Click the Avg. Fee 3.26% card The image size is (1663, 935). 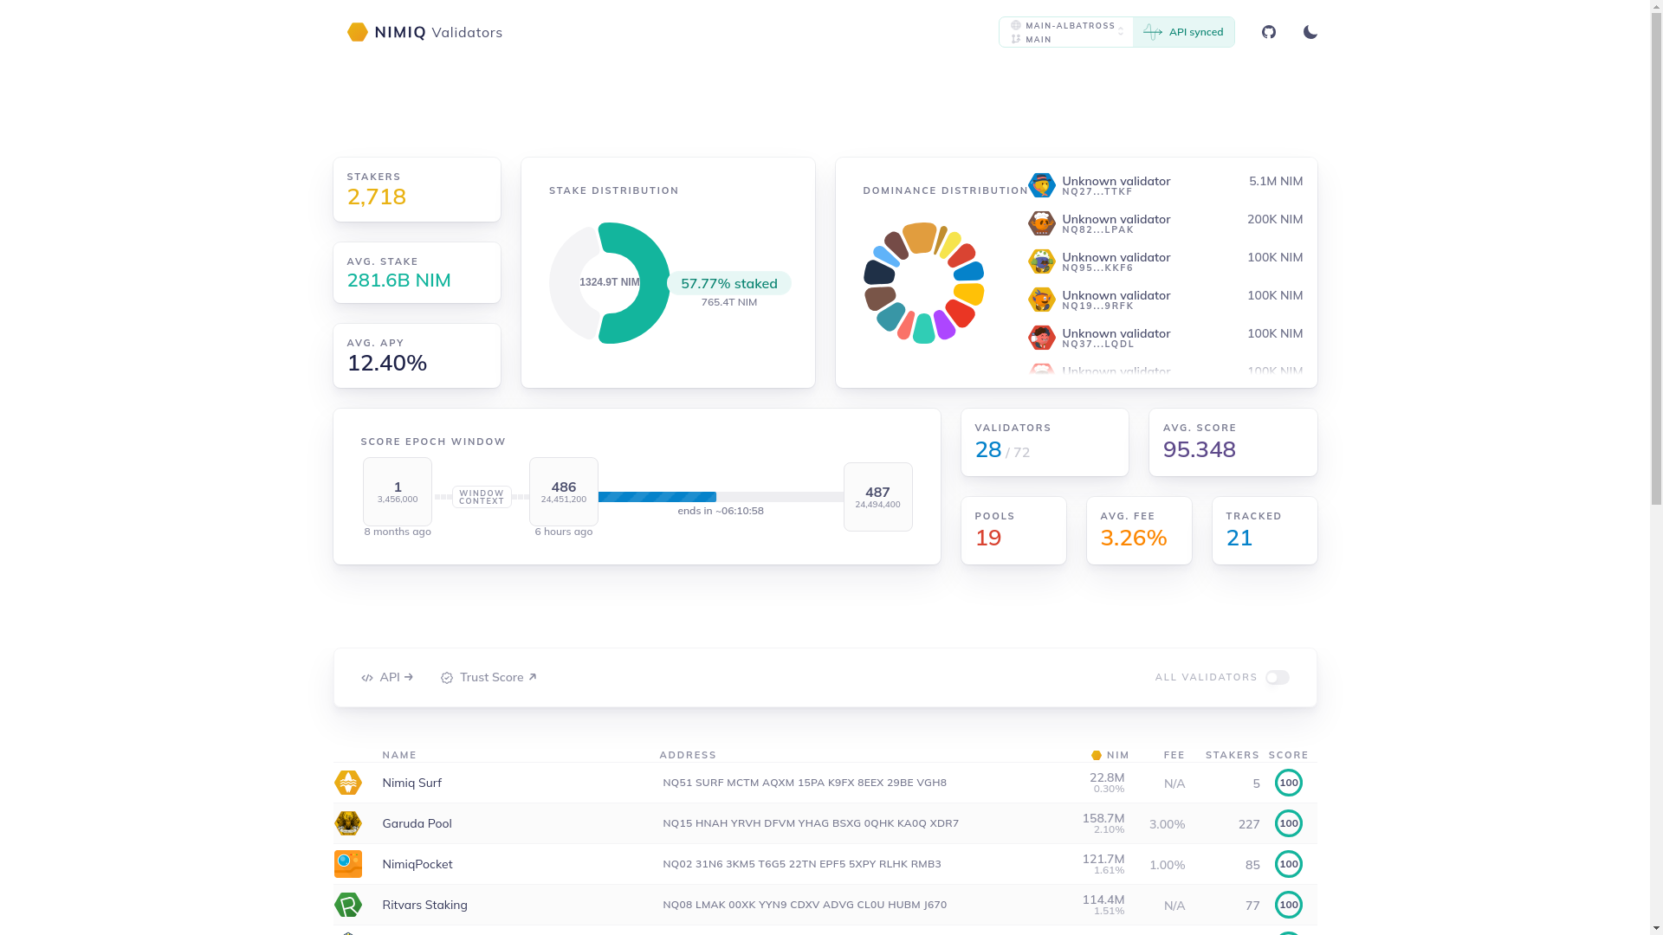pos(1139,531)
